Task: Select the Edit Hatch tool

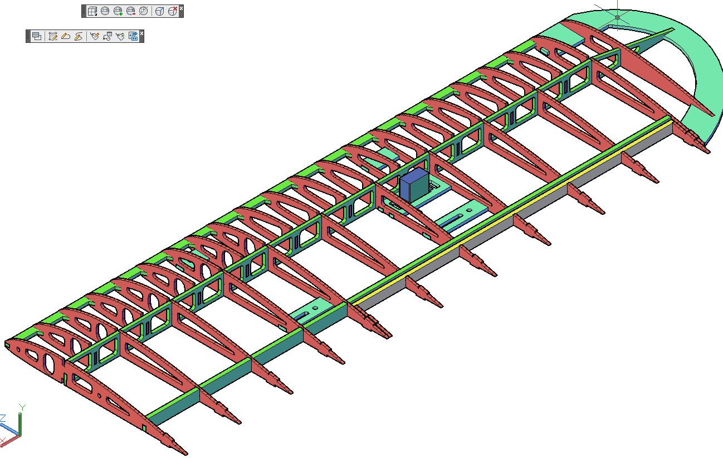Action: click(53, 36)
